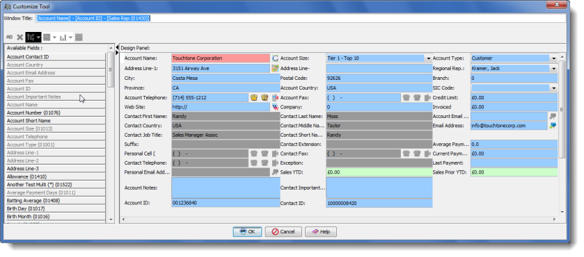Screen dimensions: 584x257
Task: Click the Available Fields list vertical scrollbar thumb
Action: click(x=111, y=70)
